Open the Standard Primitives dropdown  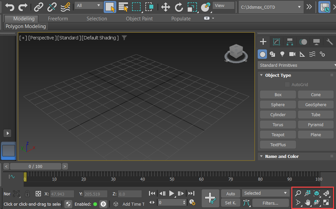click(297, 65)
